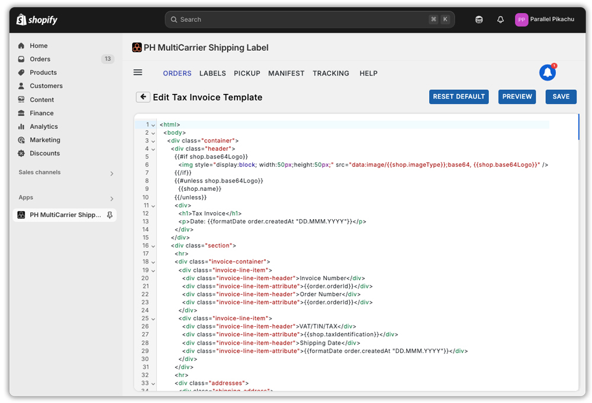Expand the Apps section
Image resolution: width=592 pixels, height=403 pixels.
click(112, 199)
